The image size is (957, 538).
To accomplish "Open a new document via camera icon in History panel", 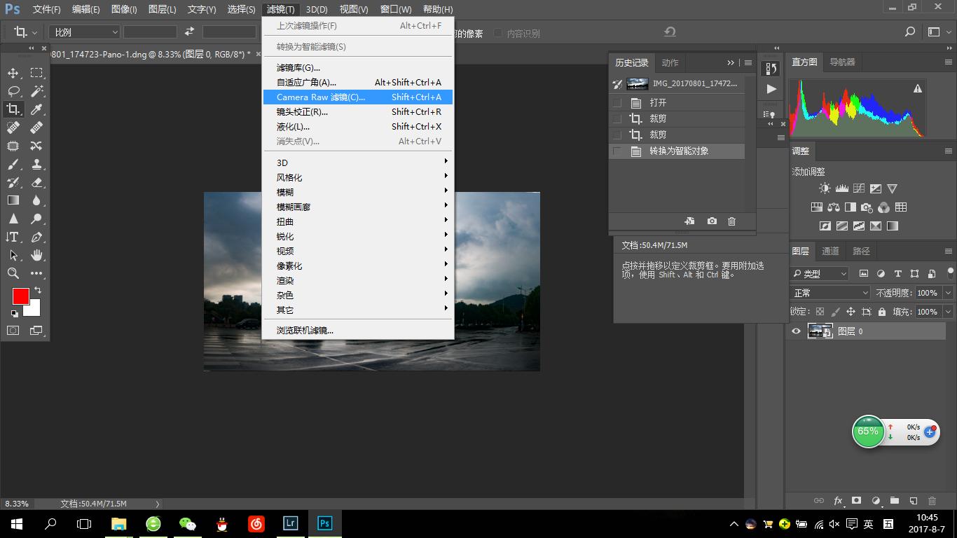I will [x=712, y=221].
